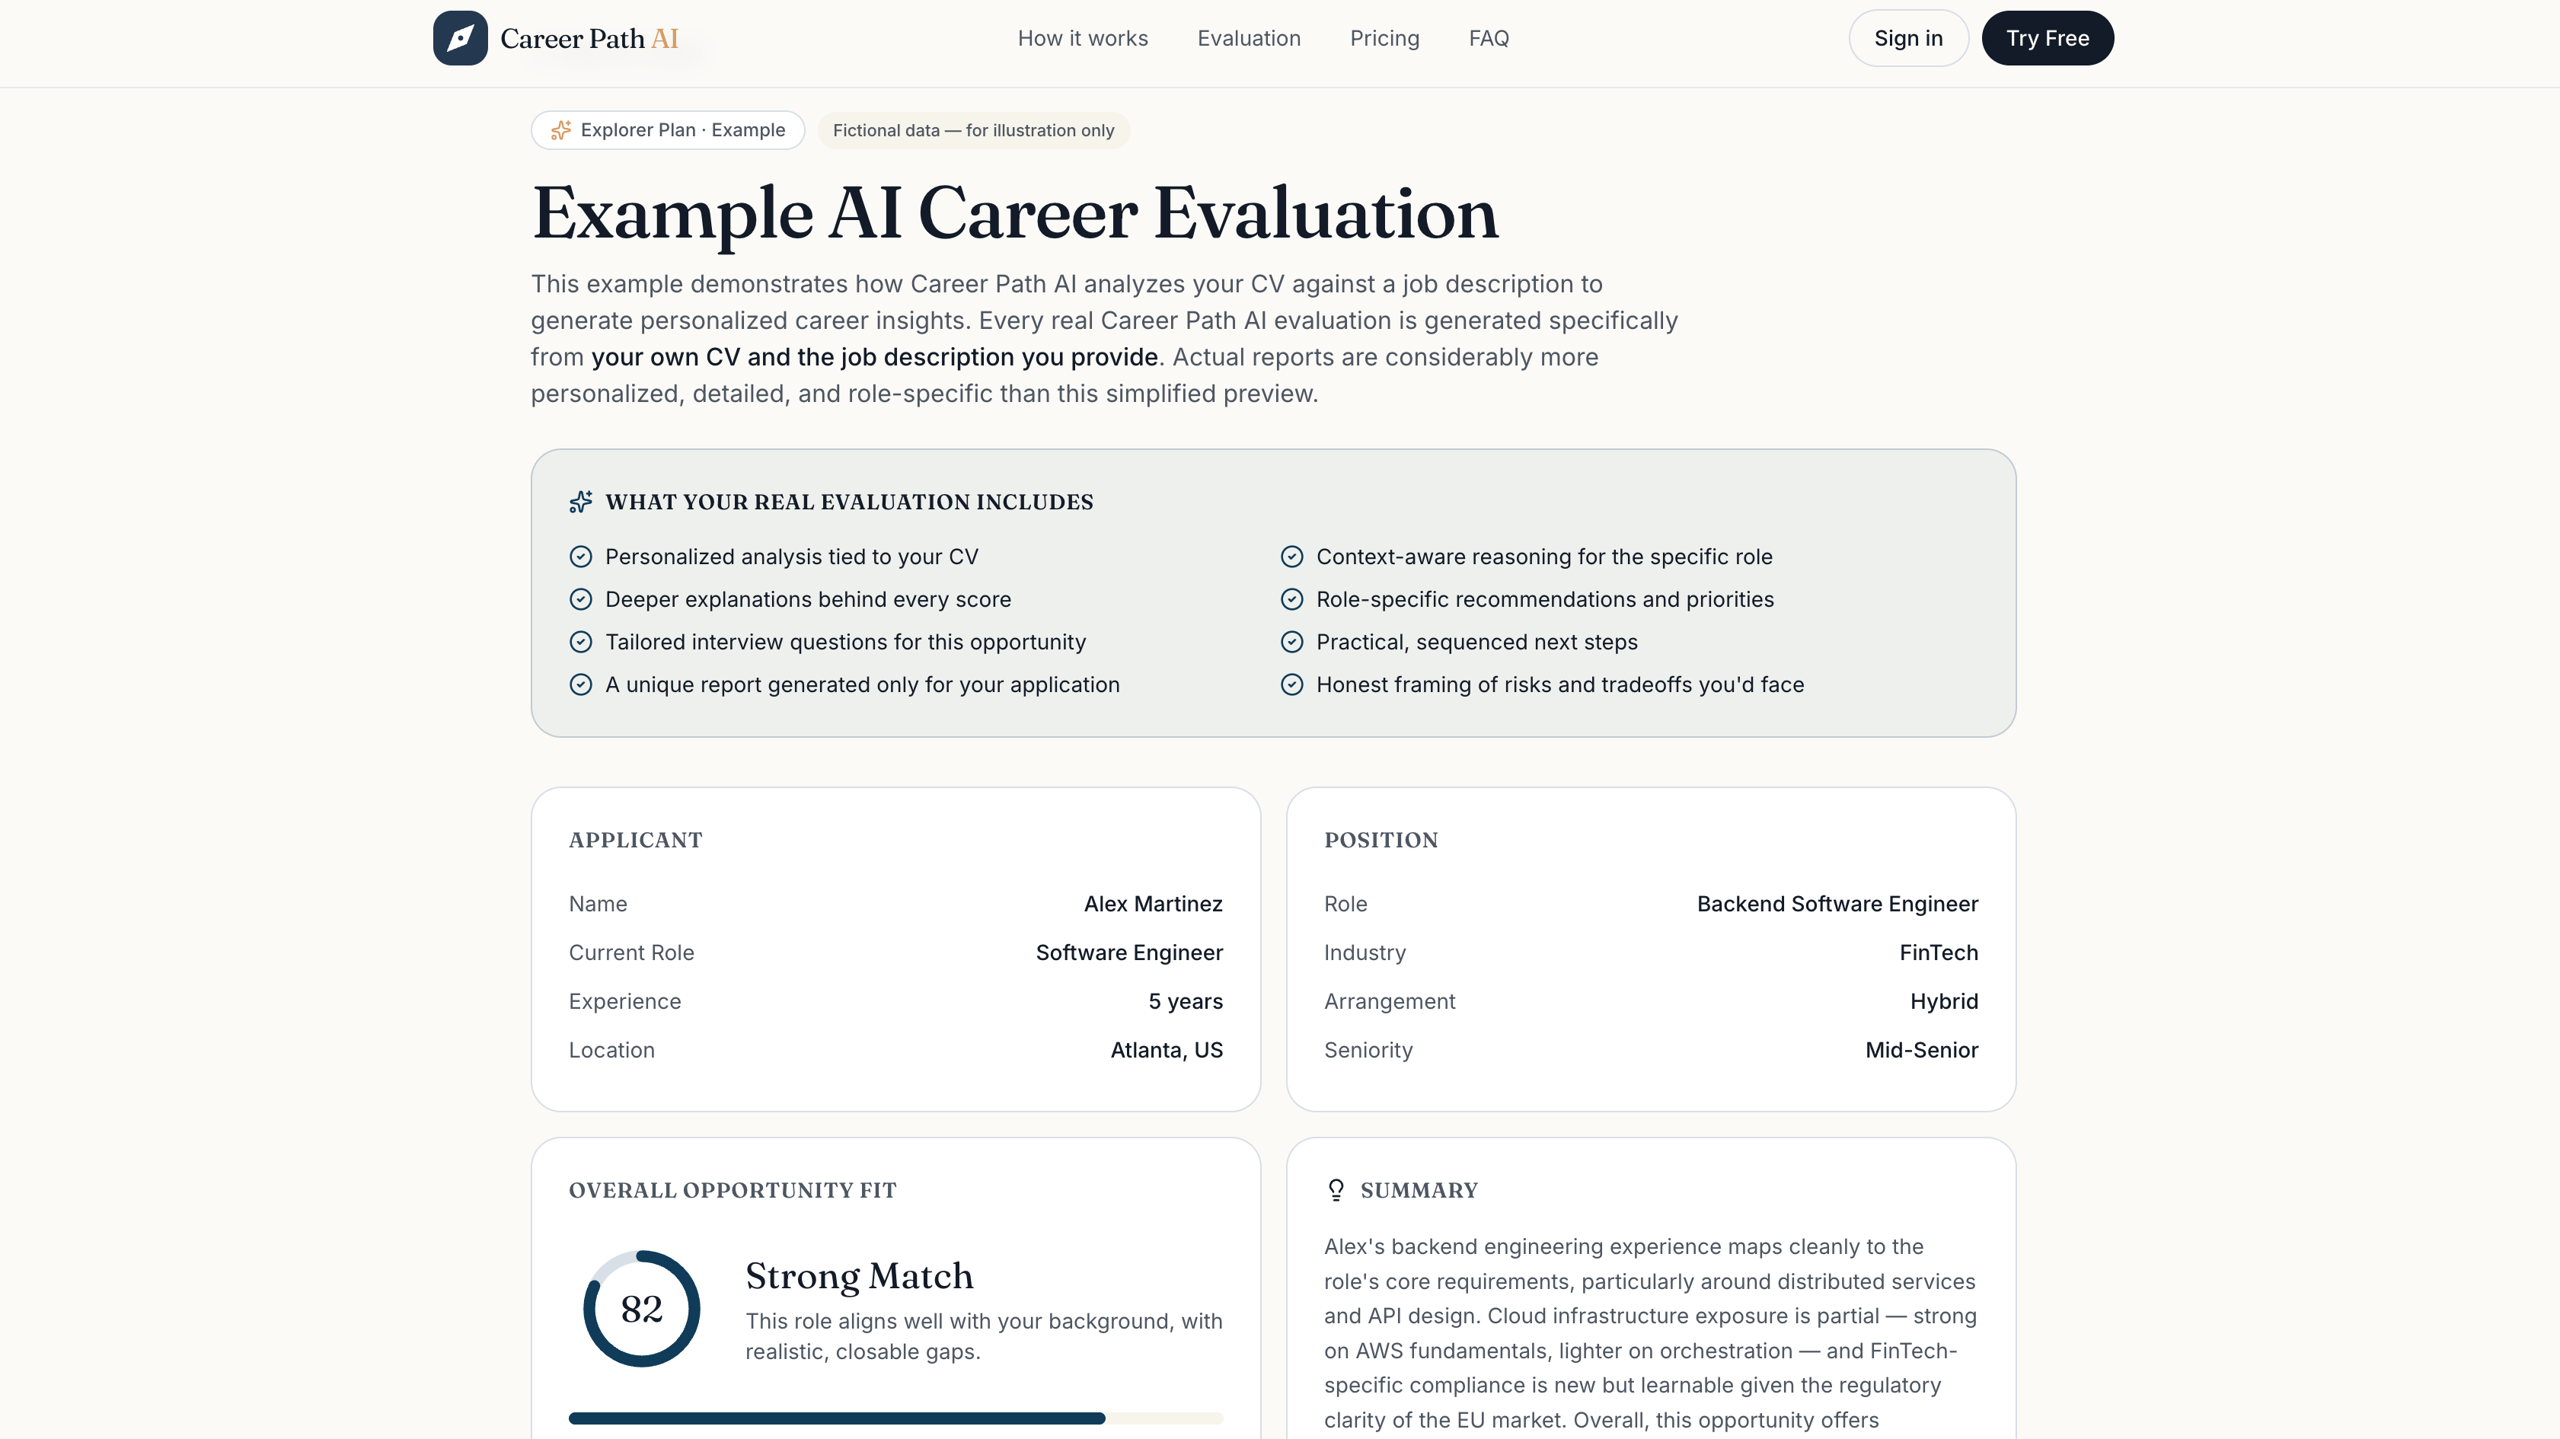
Task: Open the Pricing nav item
Action: [x=1384, y=38]
